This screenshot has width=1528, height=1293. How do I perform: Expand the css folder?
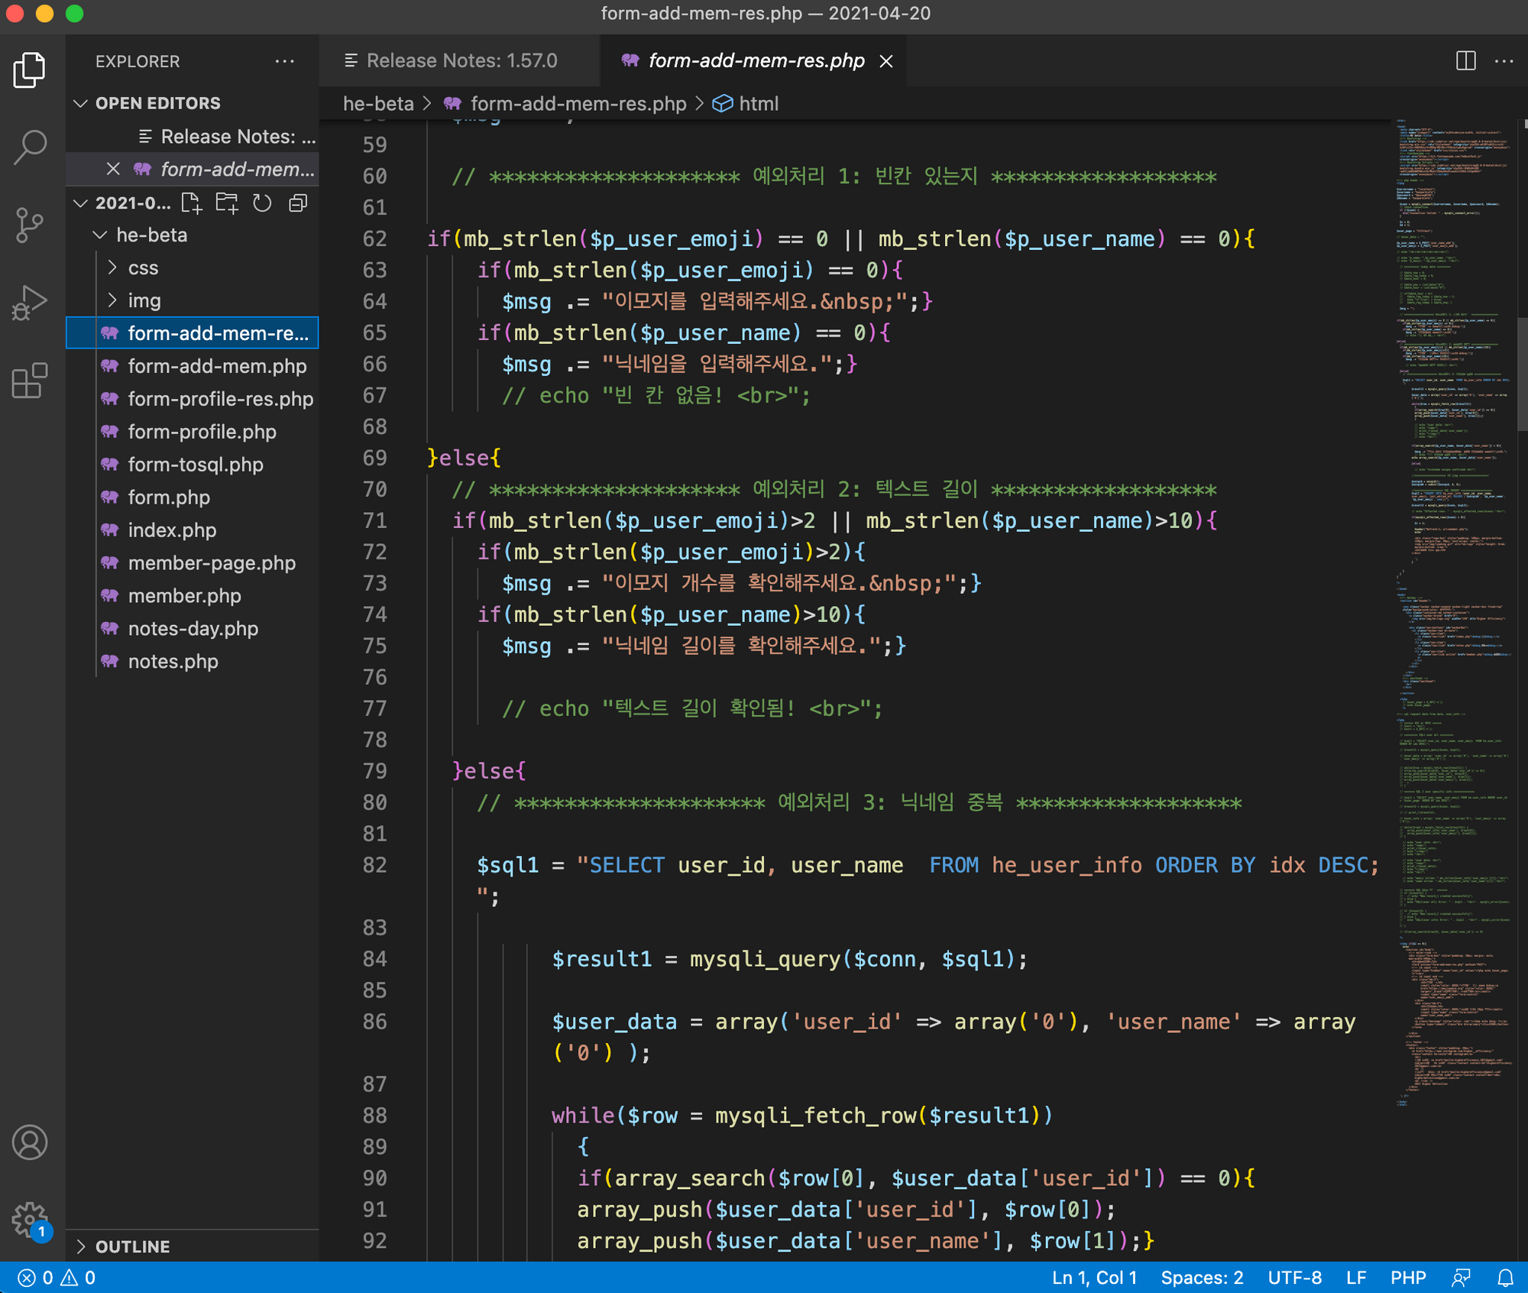(x=143, y=267)
